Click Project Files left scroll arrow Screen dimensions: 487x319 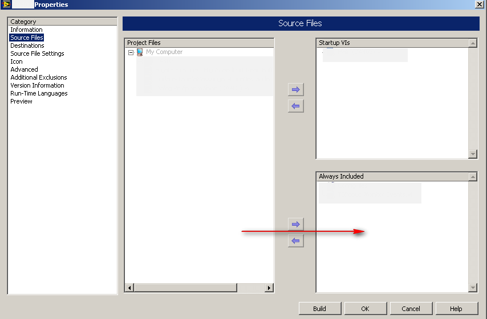pyautogui.click(x=129, y=288)
